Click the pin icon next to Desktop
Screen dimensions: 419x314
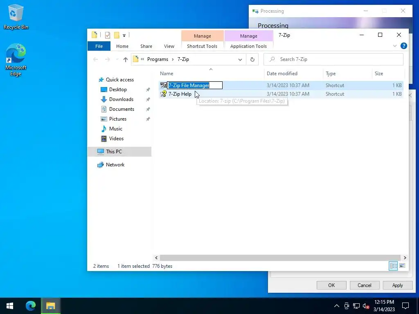point(148,90)
